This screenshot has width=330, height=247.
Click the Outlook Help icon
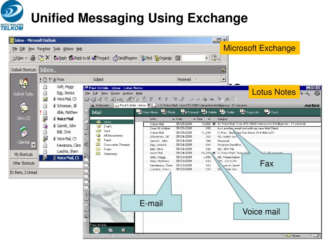tap(214, 58)
